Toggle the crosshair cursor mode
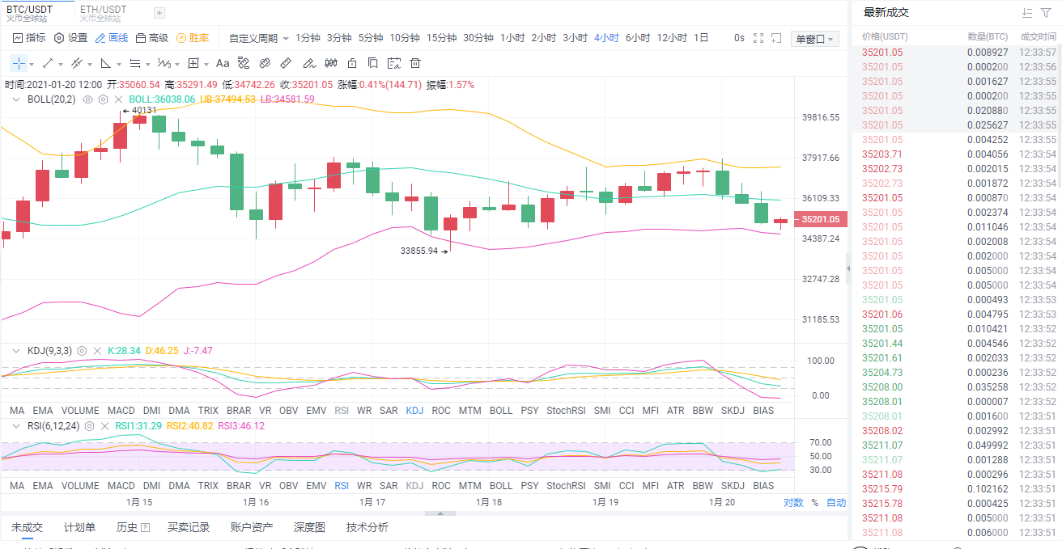The height and width of the screenshot is (549, 1062). [x=18, y=63]
